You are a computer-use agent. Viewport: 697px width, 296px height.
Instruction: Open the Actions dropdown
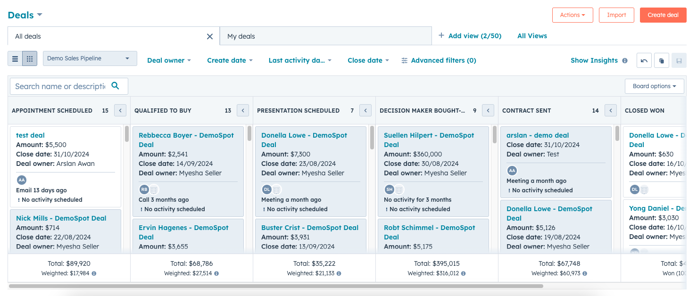573,15
